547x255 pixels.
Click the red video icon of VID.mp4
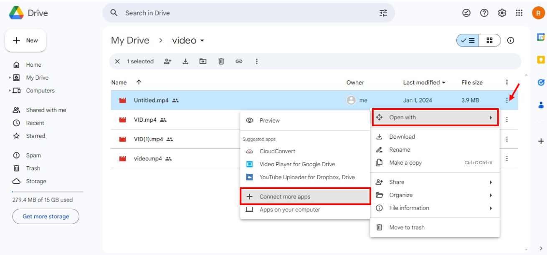(122, 120)
